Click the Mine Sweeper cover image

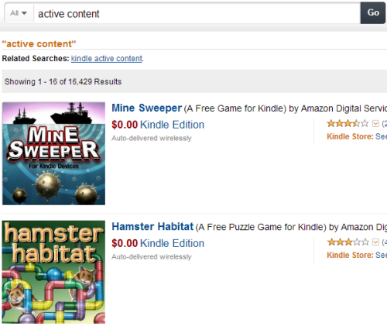tap(53, 153)
